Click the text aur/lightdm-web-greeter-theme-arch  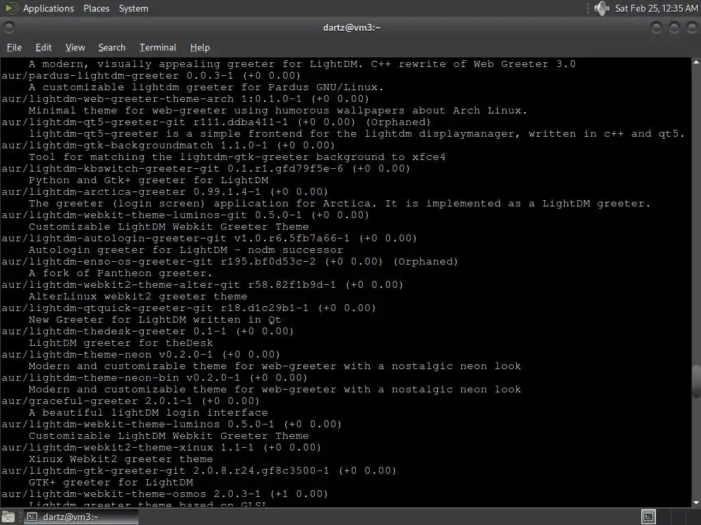(117, 98)
